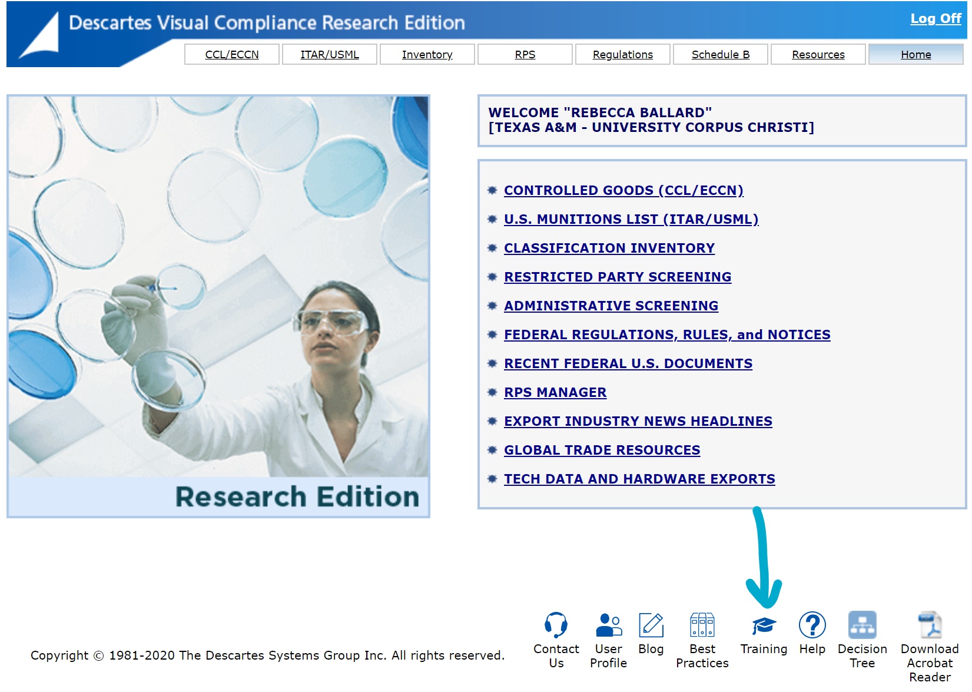The height and width of the screenshot is (692, 972).
Task: Open the Blog notepad icon
Action: pos(651,625)
